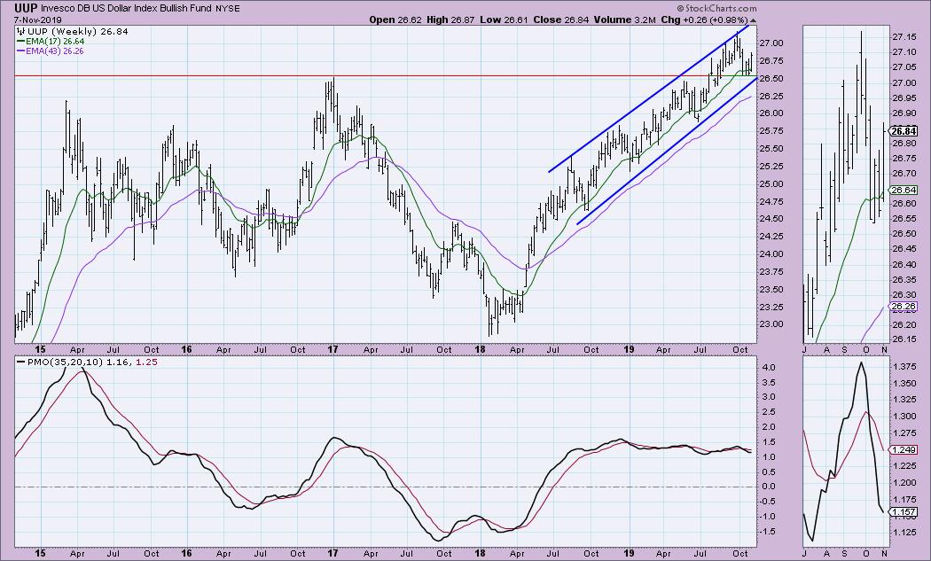Click the purple line swatch for EMA(43)
Image resolution: width=931 pixels, height=561 pixels.
20,51
